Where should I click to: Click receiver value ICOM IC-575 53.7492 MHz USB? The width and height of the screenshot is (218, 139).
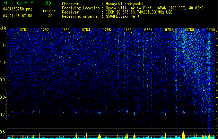tap(139, 12)
